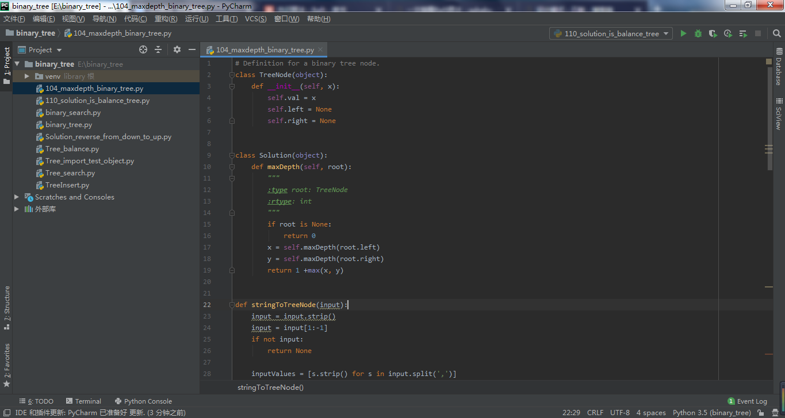Select binary_search.py in Project tree
Image resolution: width=785 pixels, height=418 pixels.
(x=73, y=113)
